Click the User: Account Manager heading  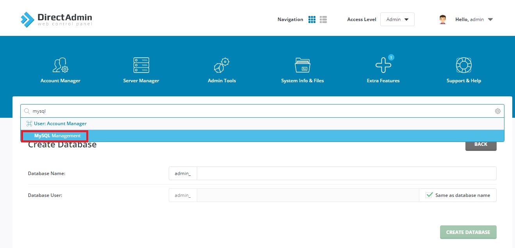(60, 124)
